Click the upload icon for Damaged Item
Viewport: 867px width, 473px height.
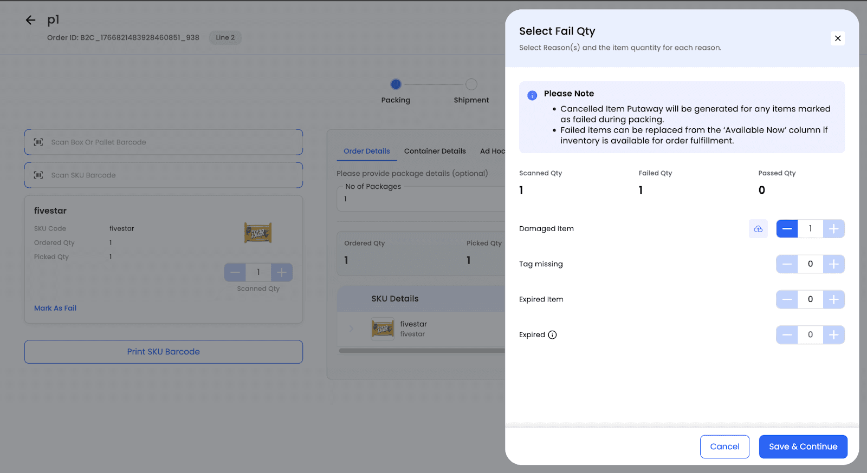tap(758, 229)
